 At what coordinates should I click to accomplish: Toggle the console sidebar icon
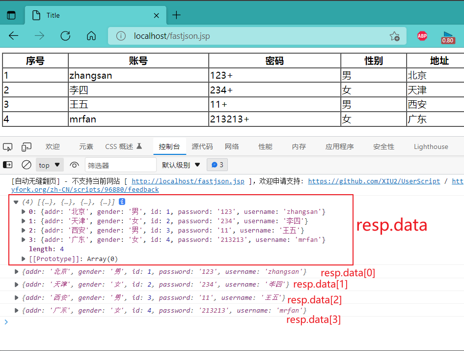pyautogui.click(x=8, y=165)
